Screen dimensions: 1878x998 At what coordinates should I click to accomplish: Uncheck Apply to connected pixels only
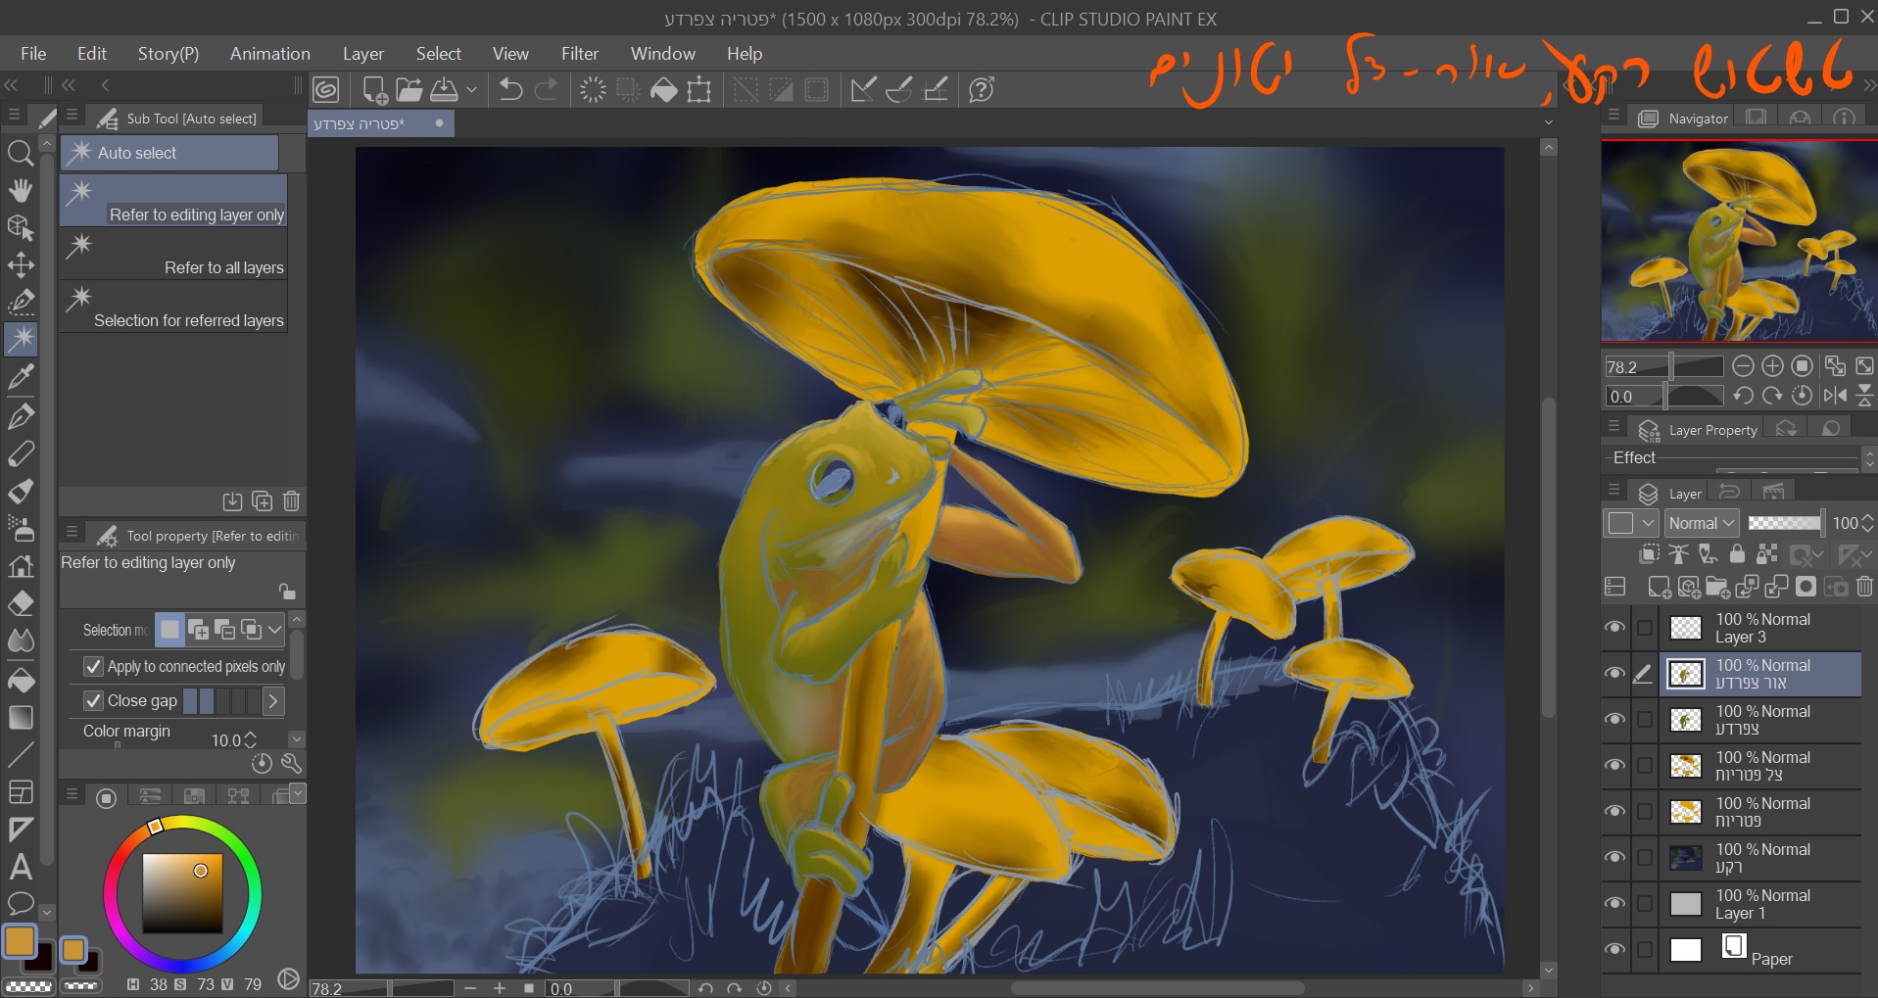pyautogui.click(x=94, y=667)
